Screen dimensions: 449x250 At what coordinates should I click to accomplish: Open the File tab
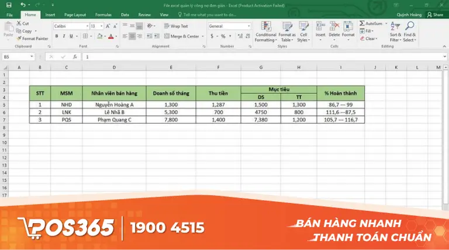(x=9, y=15)
